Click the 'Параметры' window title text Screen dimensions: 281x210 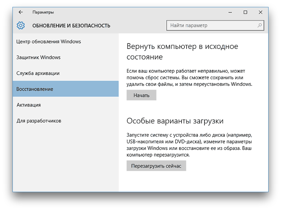pos(43,12)
